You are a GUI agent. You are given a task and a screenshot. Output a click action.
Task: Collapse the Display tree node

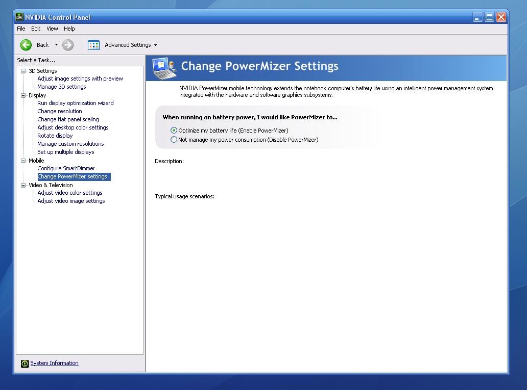pos(23,95)
